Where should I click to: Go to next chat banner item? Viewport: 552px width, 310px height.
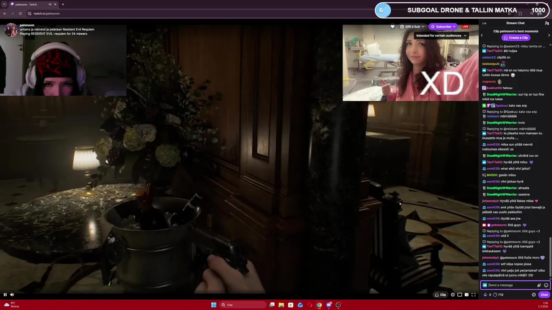pyautogui.click(x=549, y=35)
